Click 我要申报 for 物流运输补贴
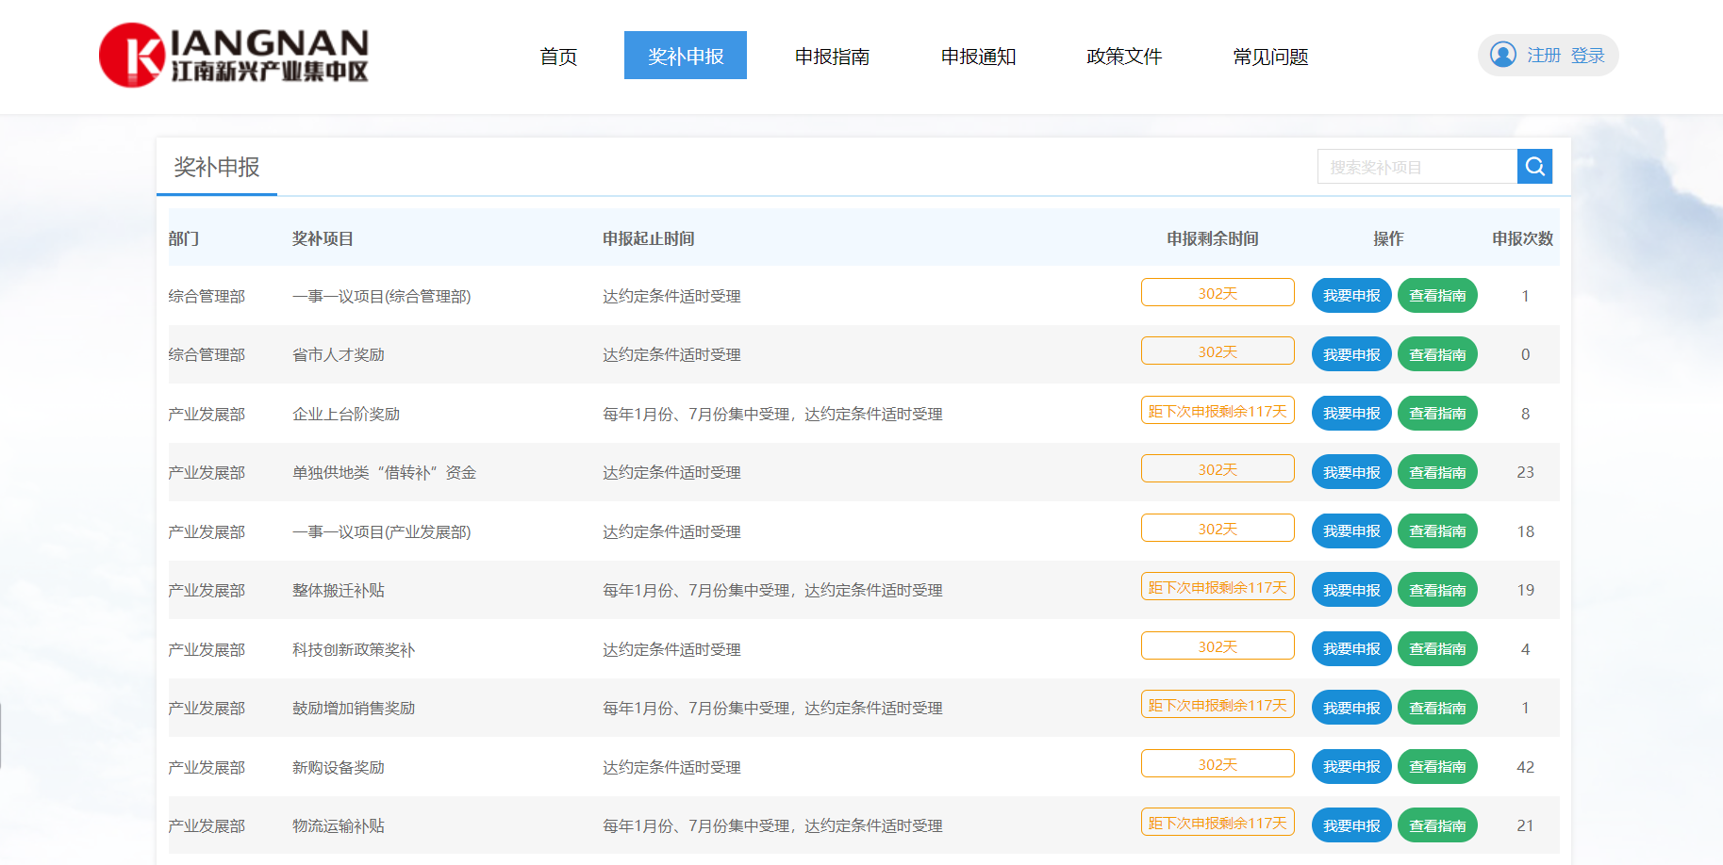This screenshot has width=1723, height=865. [1351, 825]
